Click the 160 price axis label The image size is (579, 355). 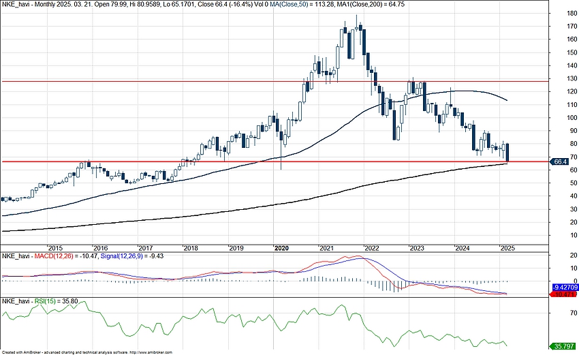tap(572, 39)
